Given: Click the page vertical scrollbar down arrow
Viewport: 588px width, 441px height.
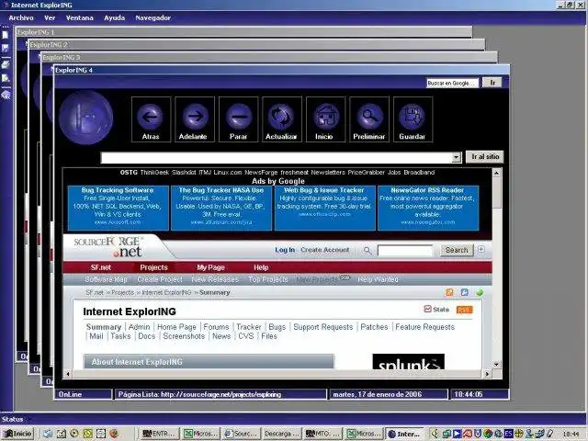Looking at the screenshot, I should (496, 364).
